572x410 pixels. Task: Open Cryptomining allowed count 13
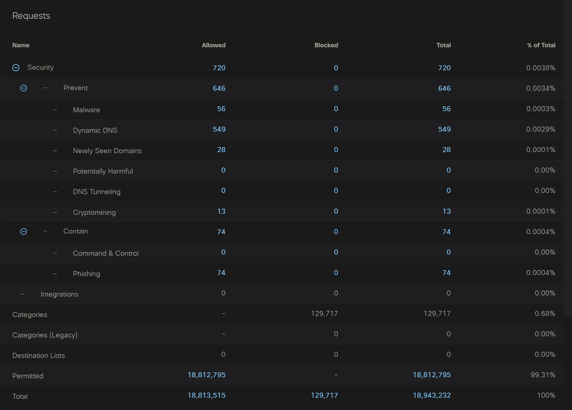coord(221,211)
